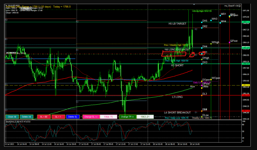Click the Weekly Low text near bottom
Screen dimensions: 257x150
202,118
